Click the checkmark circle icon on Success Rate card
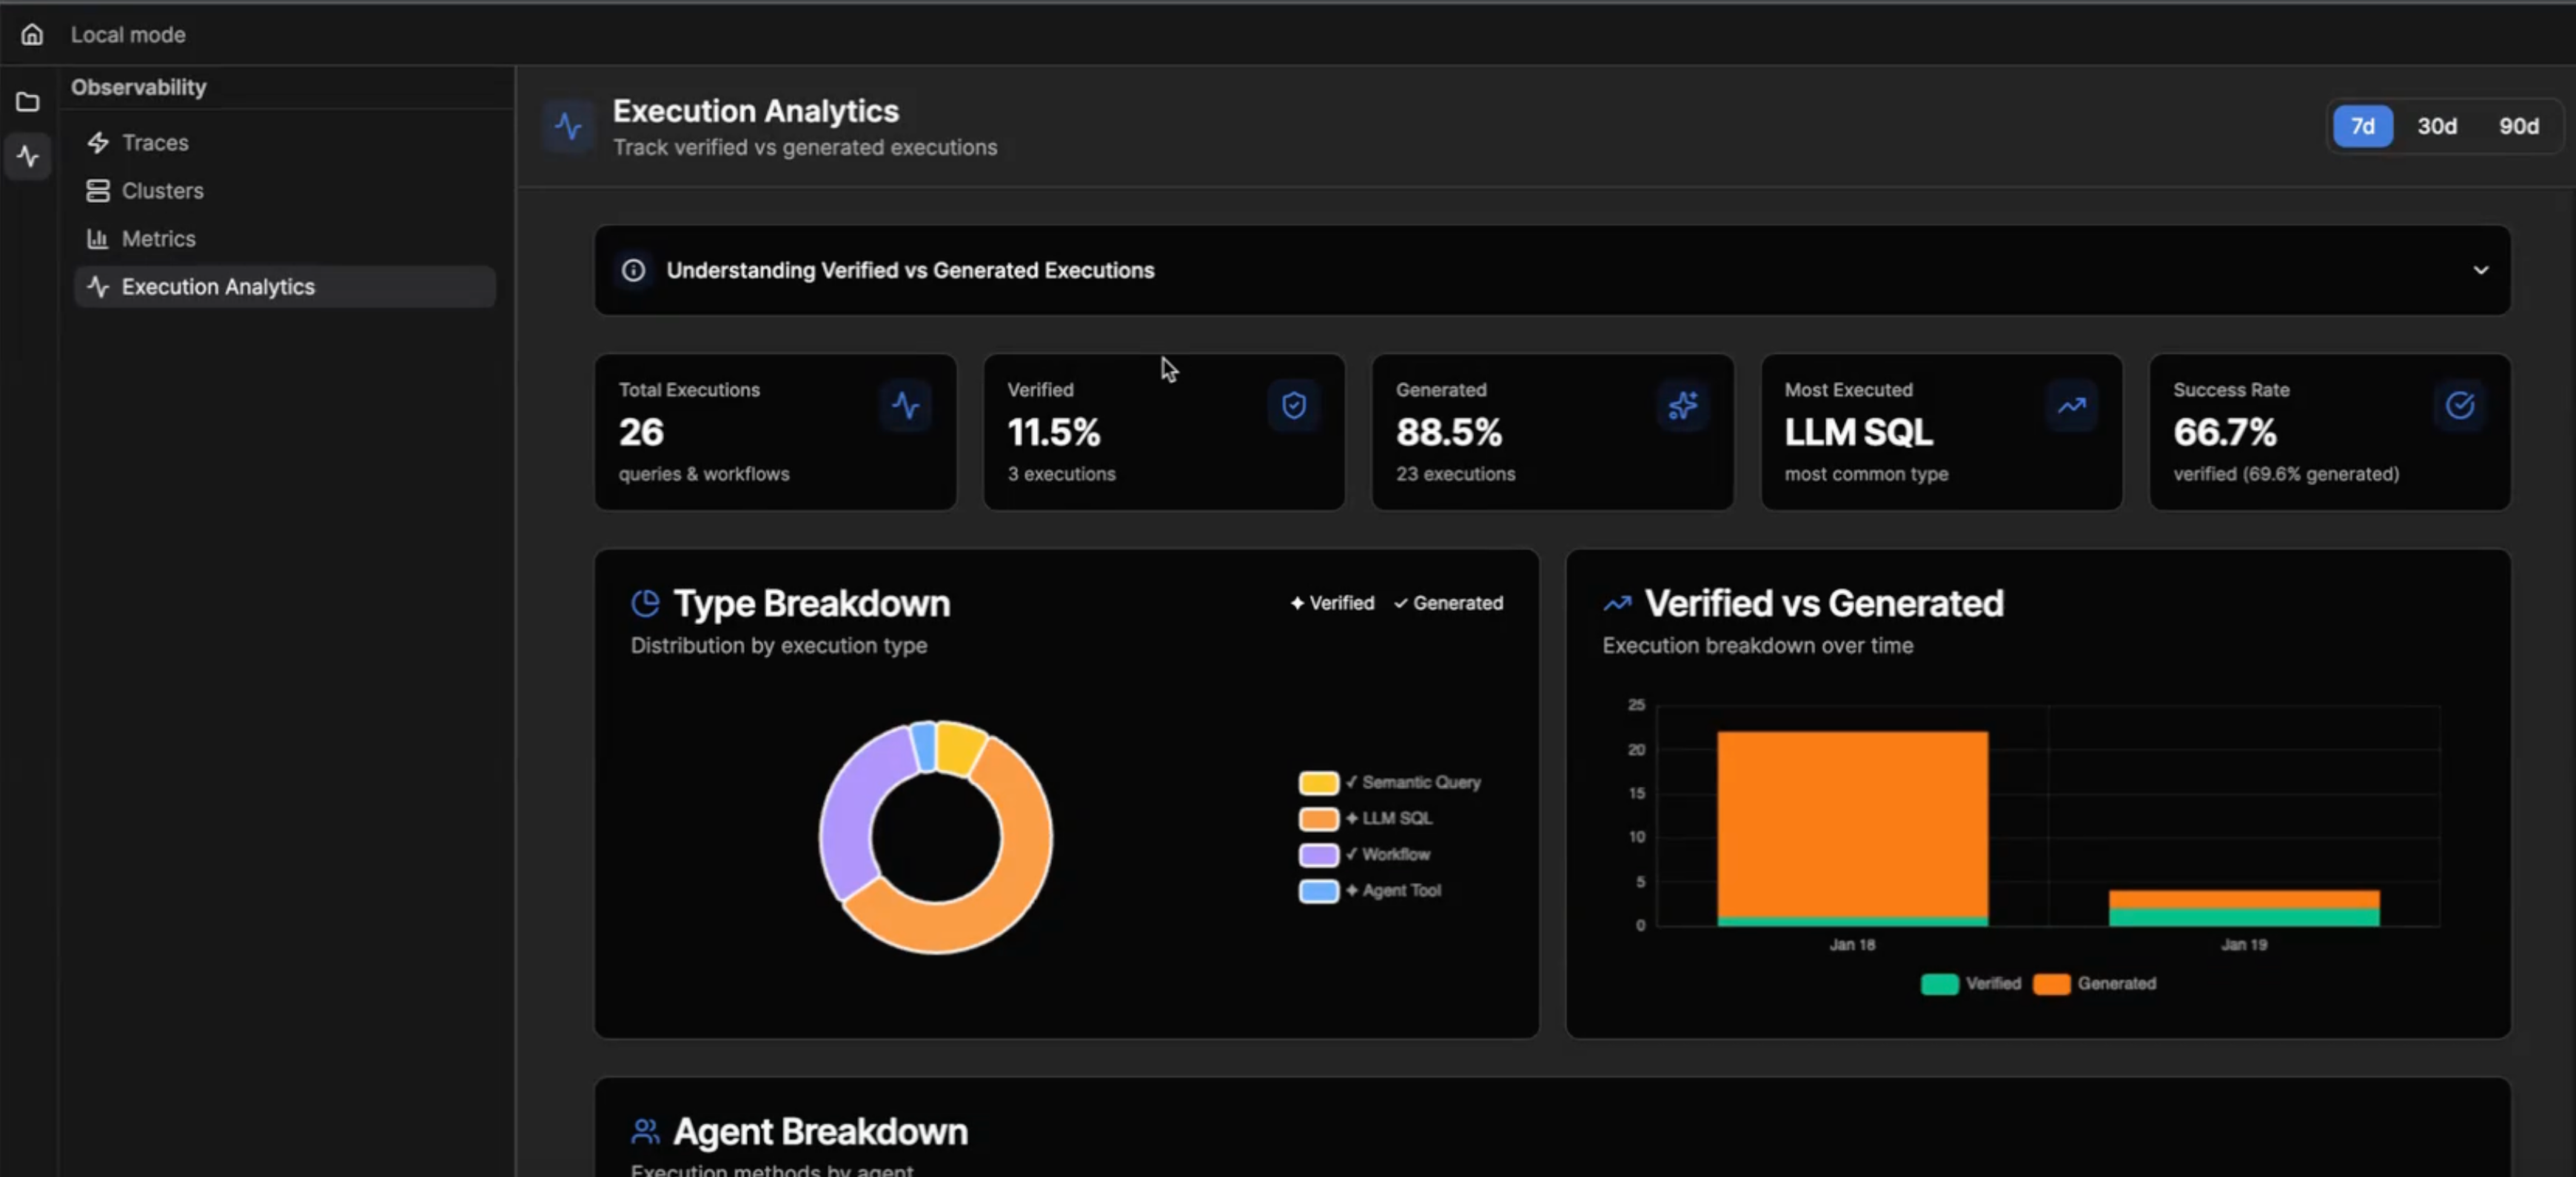The width and height of the screenshot is (2576, 1177). point(2459,405)
